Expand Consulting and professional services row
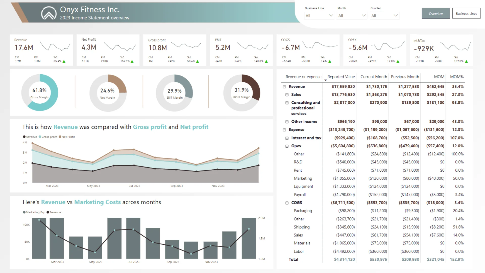The height and width of the screenshot is (273, 485). [x=287, y=103]
